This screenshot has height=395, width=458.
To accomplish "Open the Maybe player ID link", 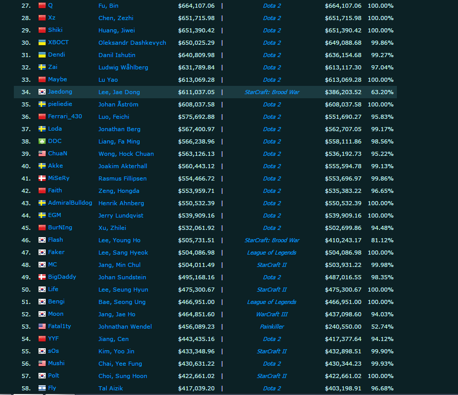I will pos(58,79).
